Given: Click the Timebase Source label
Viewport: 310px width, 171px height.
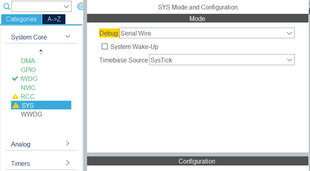Looking at the screenshot, I should [124, 60].
